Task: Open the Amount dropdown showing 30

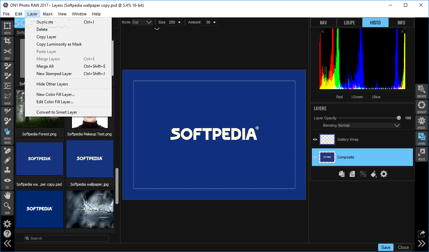Action: click(209, 22)
